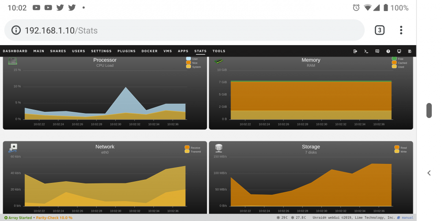Image resolution: width=442 pixels, height=221 pixels.
Task: Click the Processor graph peak at 10:02:31
Action: click(126, 88)
